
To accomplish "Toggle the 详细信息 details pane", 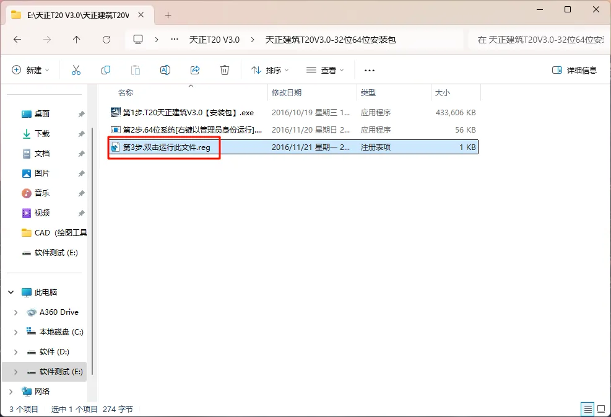I will 574,70.
